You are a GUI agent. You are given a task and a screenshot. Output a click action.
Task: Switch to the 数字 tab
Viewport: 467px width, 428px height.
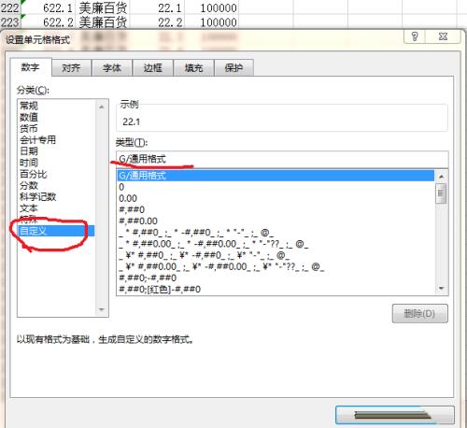click(x=31, y=67)
